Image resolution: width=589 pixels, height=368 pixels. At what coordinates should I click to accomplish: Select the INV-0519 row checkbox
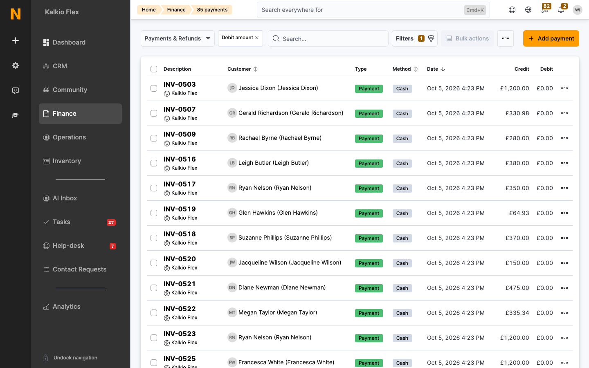154,213
